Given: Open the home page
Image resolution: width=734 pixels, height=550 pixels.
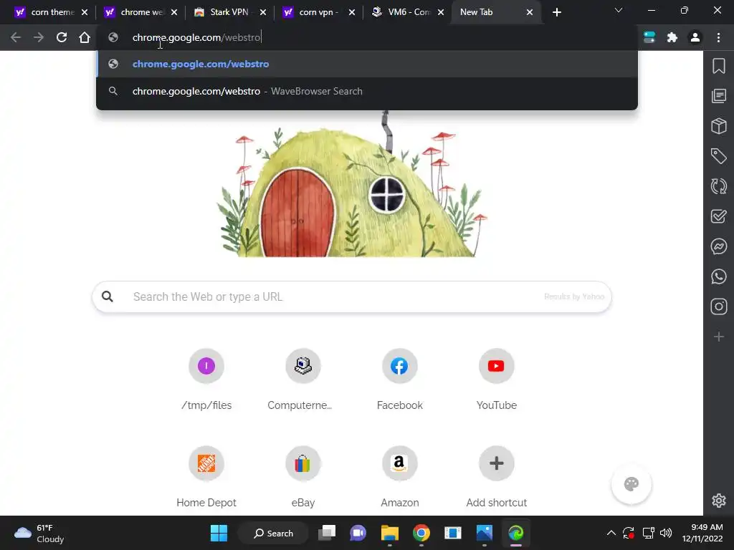Looking at the screenshot, I should [85, 37].
